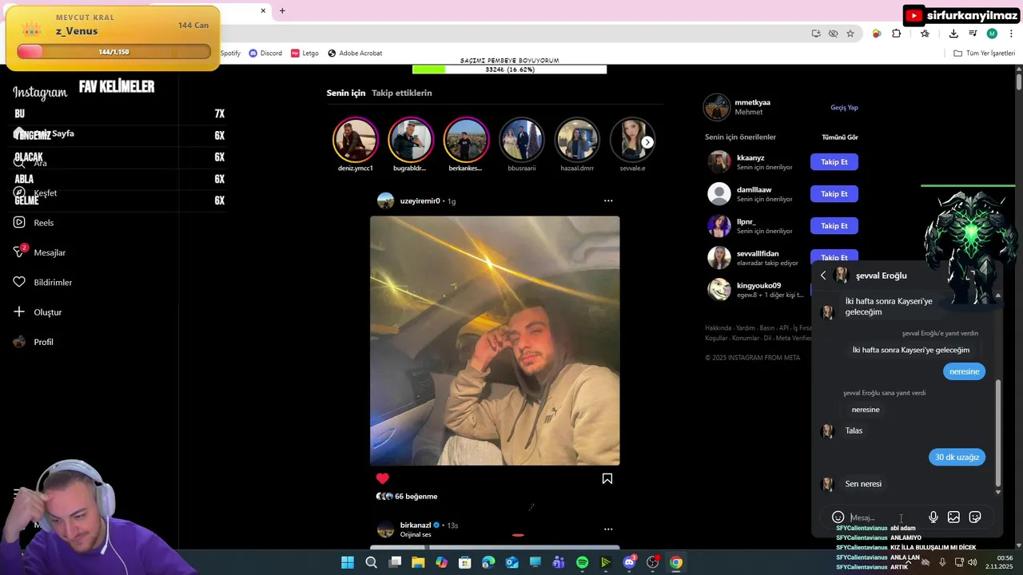1023x575 pixels.
Task: Open more options for uzeyiremir0 post
Action: (608, 201)
